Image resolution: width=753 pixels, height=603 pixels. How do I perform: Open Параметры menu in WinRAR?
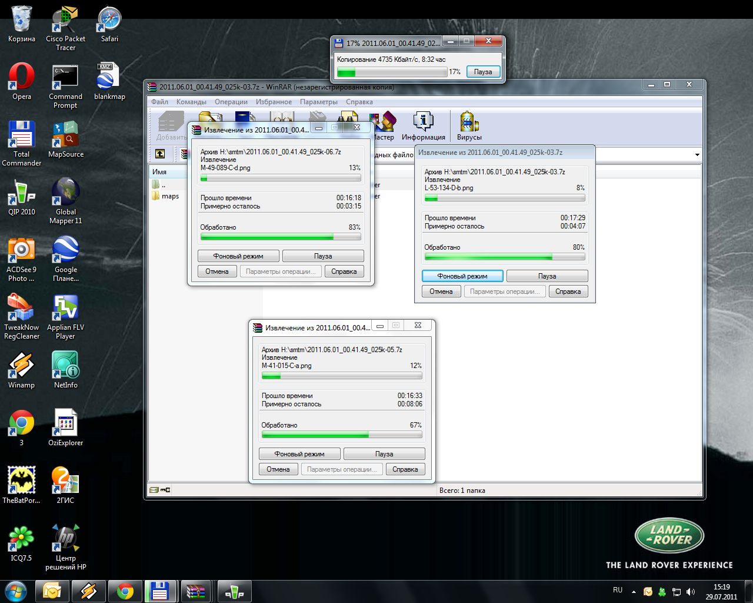(x=319, y=102)
